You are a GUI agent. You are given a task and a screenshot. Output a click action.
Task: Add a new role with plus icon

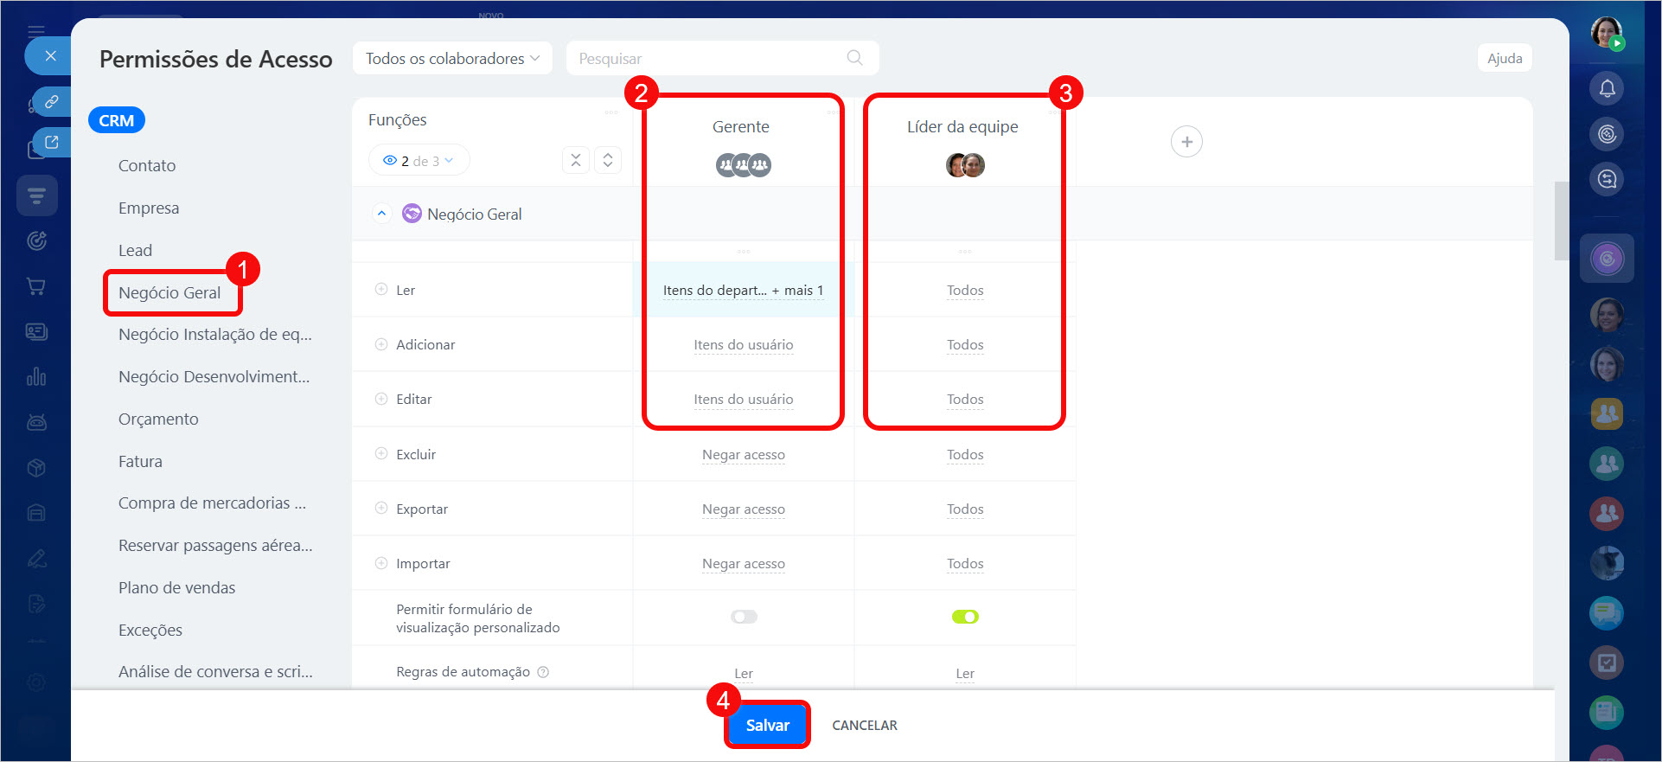coord(1186,142)
